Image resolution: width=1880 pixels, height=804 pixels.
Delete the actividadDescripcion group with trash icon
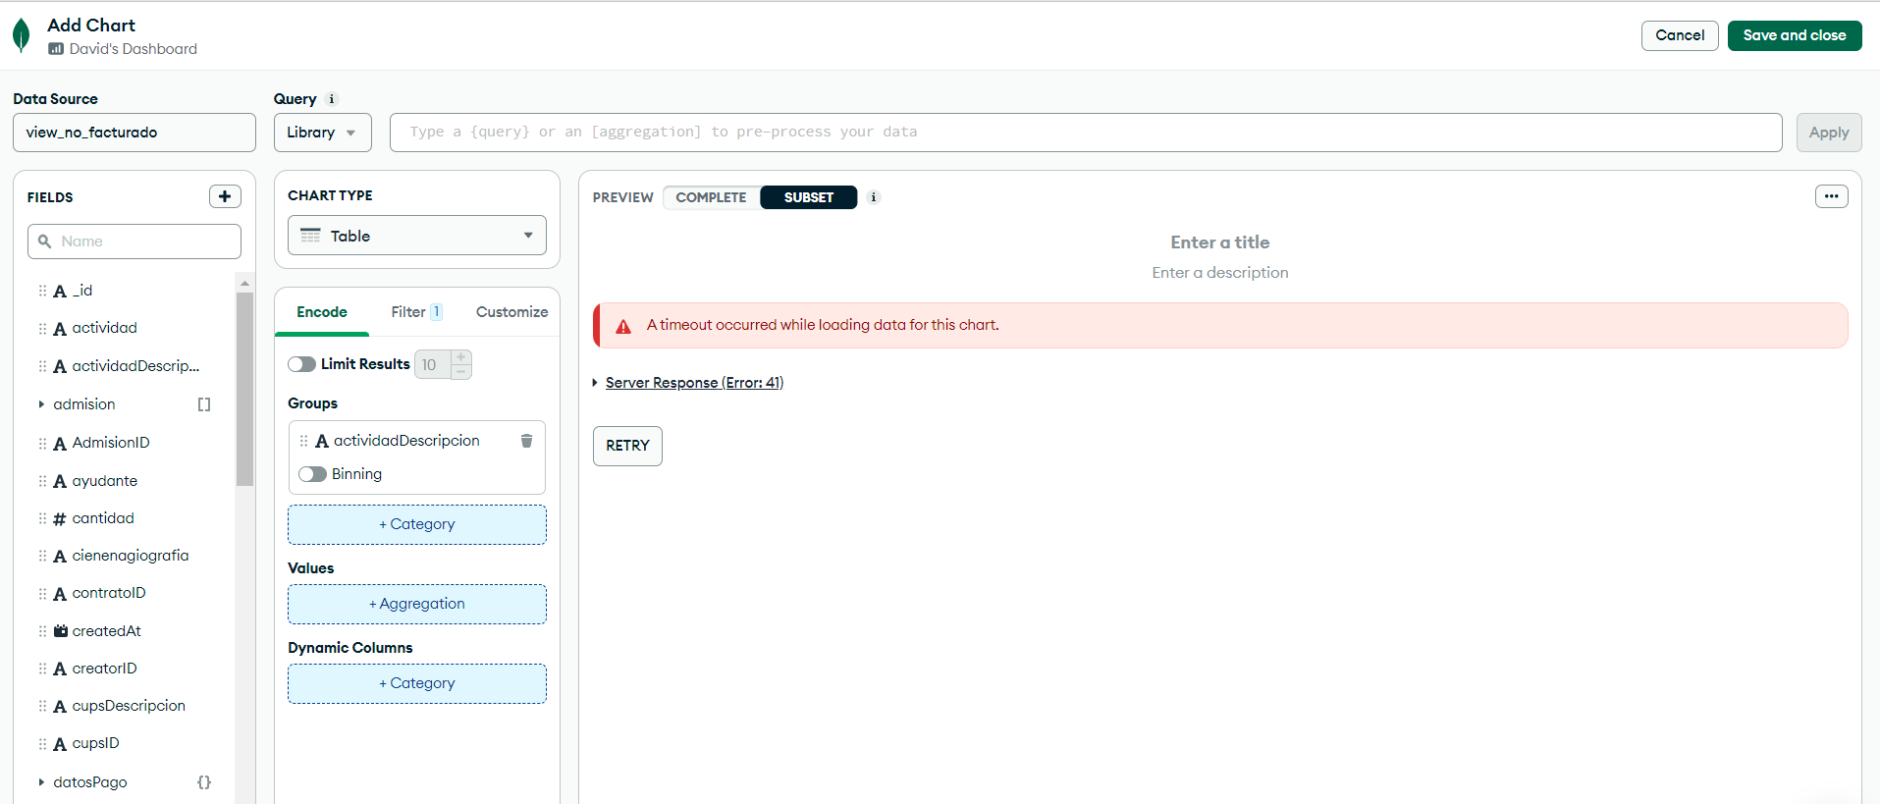[526, 441]
